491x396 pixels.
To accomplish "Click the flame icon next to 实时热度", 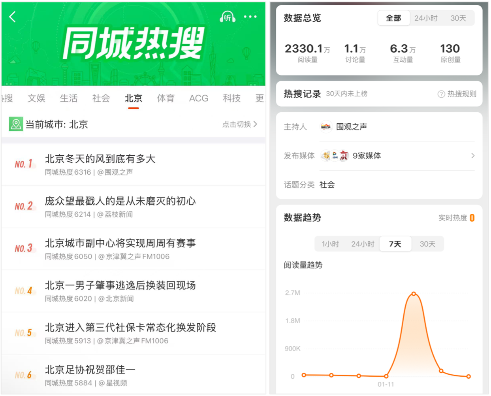I will 473,217.
